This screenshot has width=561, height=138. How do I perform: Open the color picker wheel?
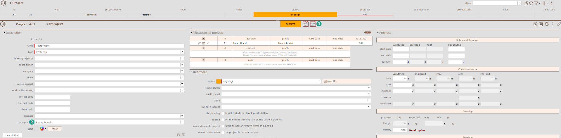click(42, 129)
